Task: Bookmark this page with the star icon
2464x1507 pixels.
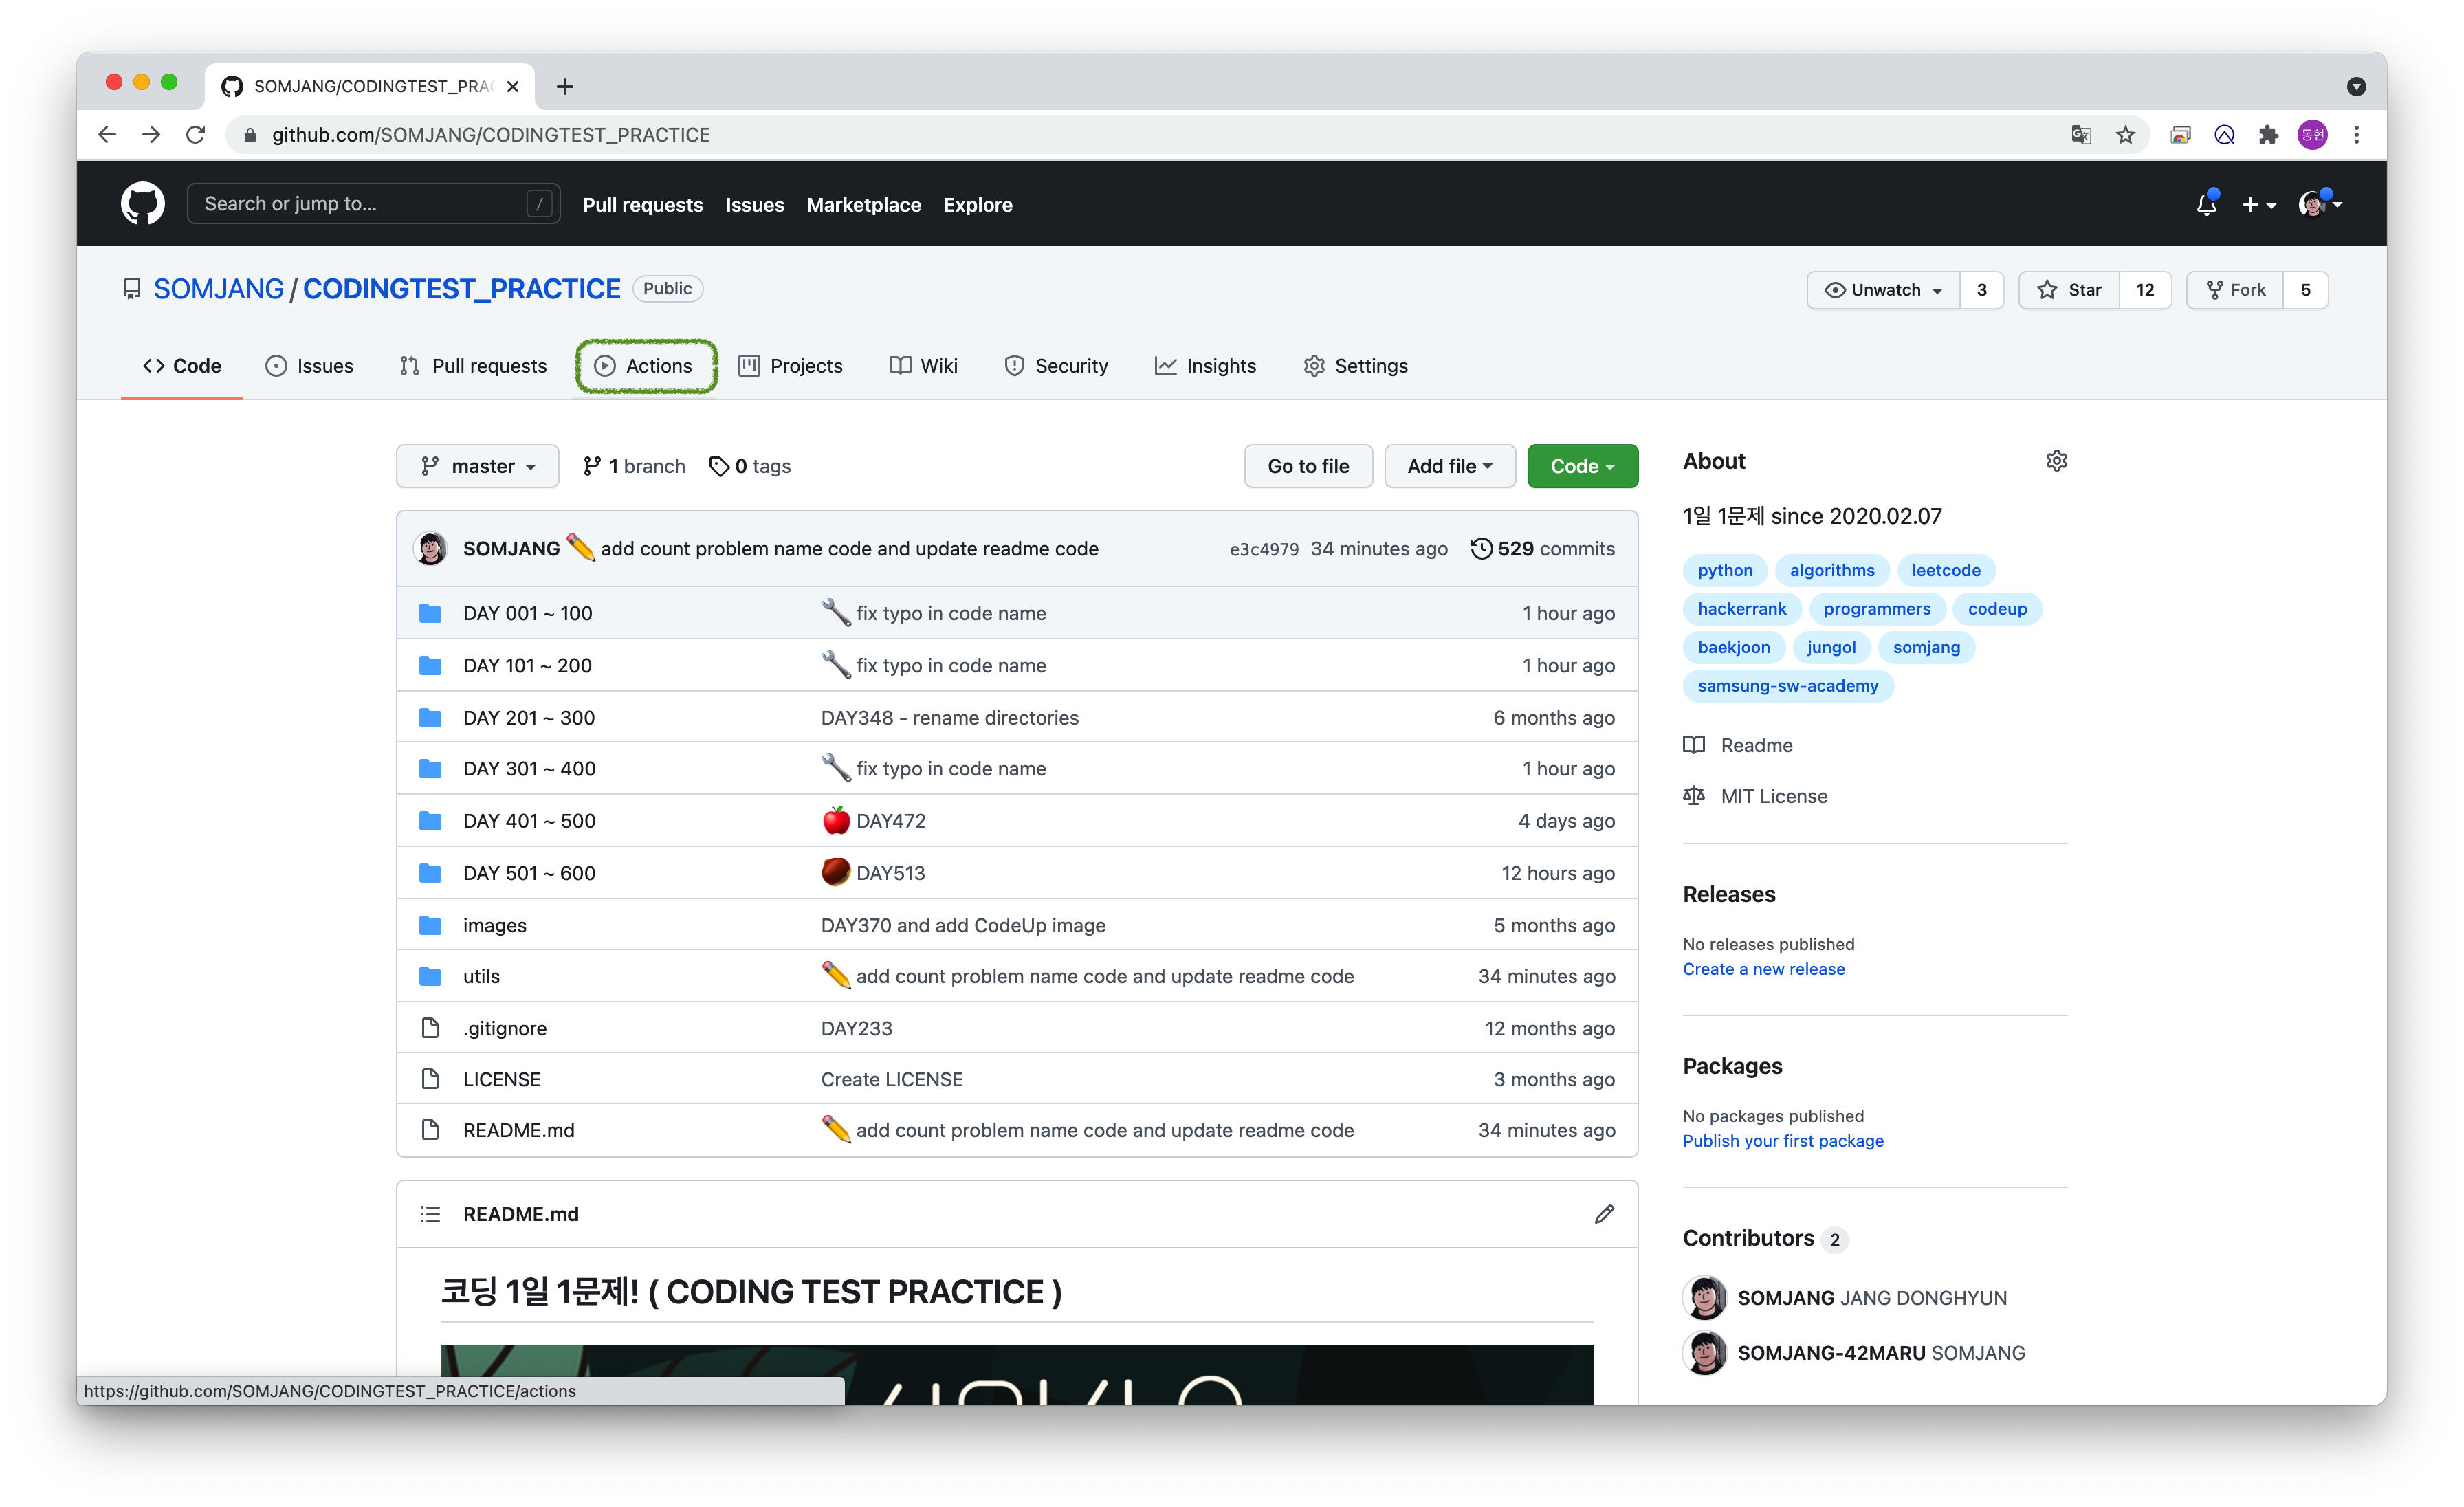Action: coord(2125,135)
